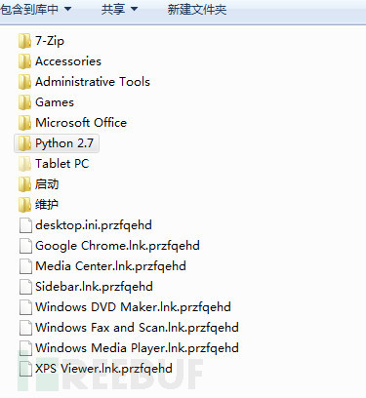Select the Microsoft Office folder icon
This screenshot has width=366, height=398.
(x=25, y=123)
